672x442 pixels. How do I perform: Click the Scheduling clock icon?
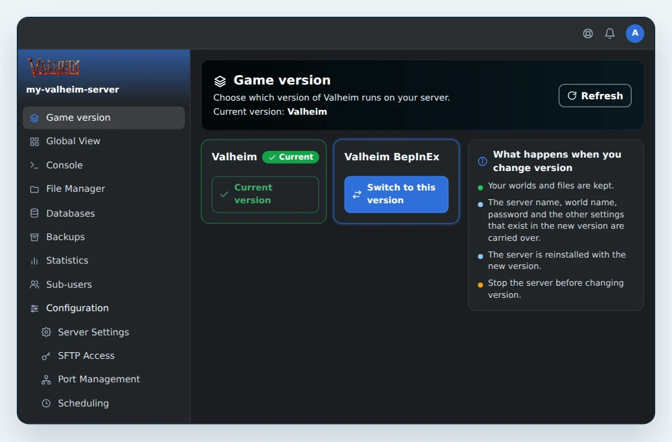coord(46,403)
